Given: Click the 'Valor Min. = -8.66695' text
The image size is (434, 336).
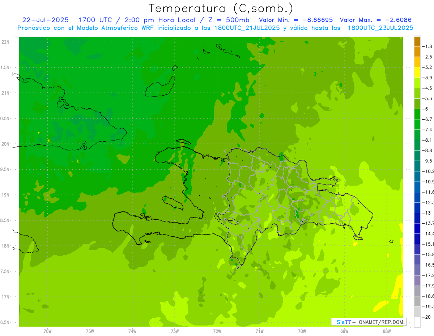Looking at the screenshot, I should pos(296,20).
